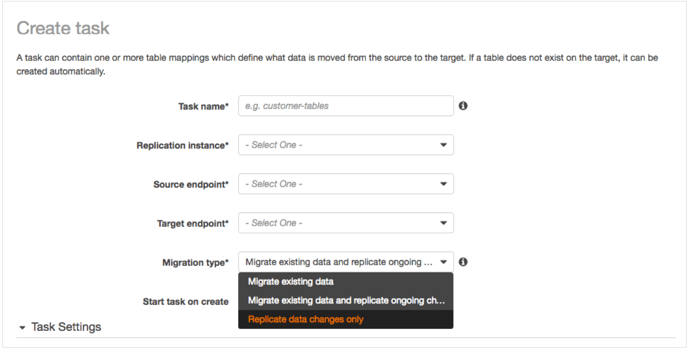The image size is (688, 349).
Task: Open the Replication instance dropdown
Action: pos(346,145)
